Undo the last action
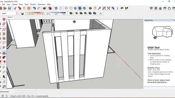The width and height of the screenshot is (175, 98). tap(34, 8)
